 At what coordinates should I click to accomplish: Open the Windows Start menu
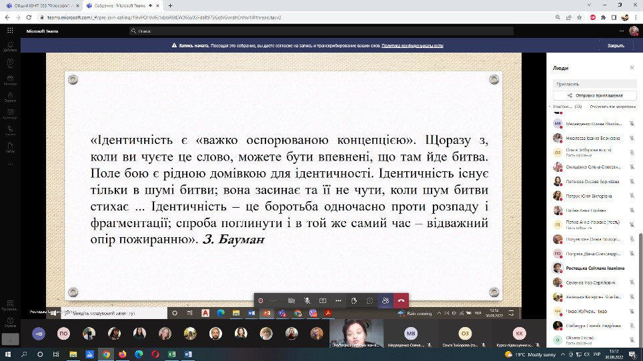click(8, 354)
